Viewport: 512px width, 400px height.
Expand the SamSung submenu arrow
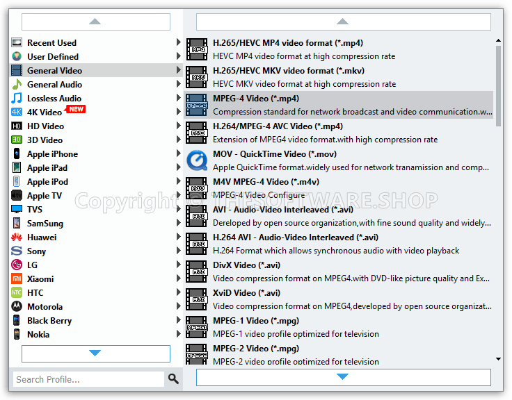click(x=179, y=223)
